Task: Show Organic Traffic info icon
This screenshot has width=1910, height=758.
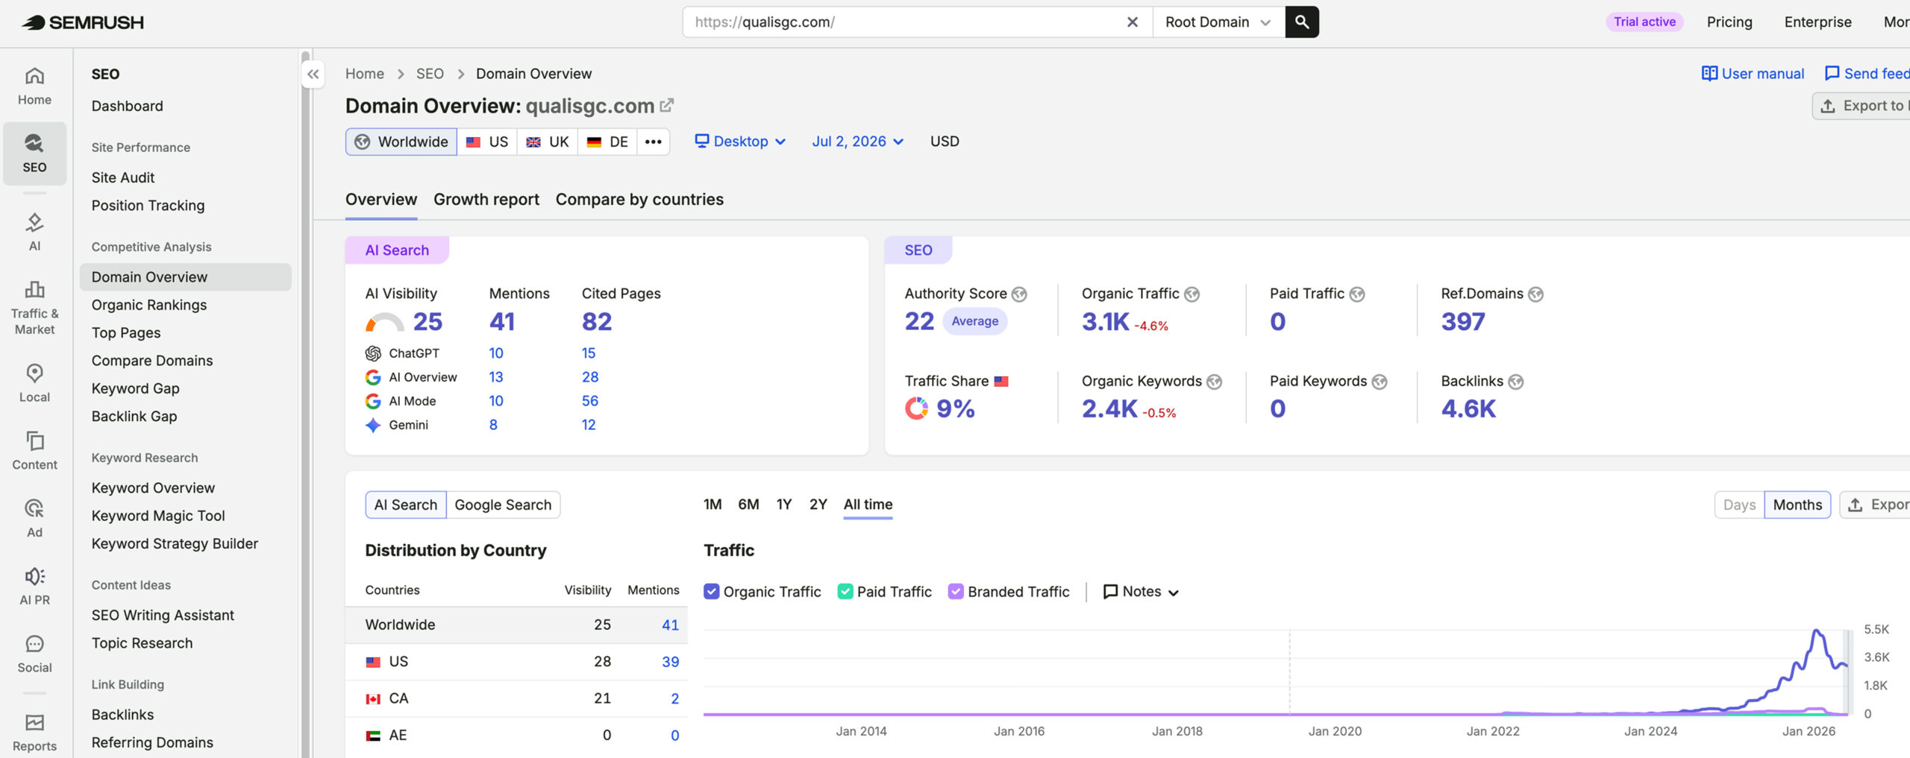Action: [1192, 294]
